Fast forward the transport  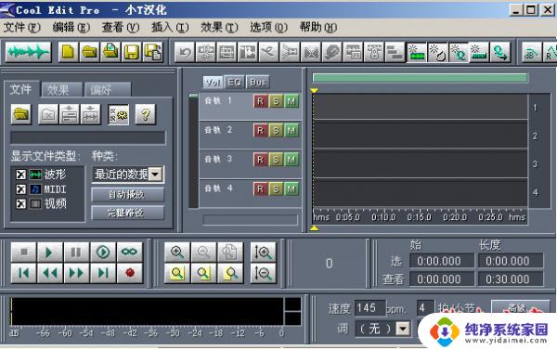pos(76,273)
